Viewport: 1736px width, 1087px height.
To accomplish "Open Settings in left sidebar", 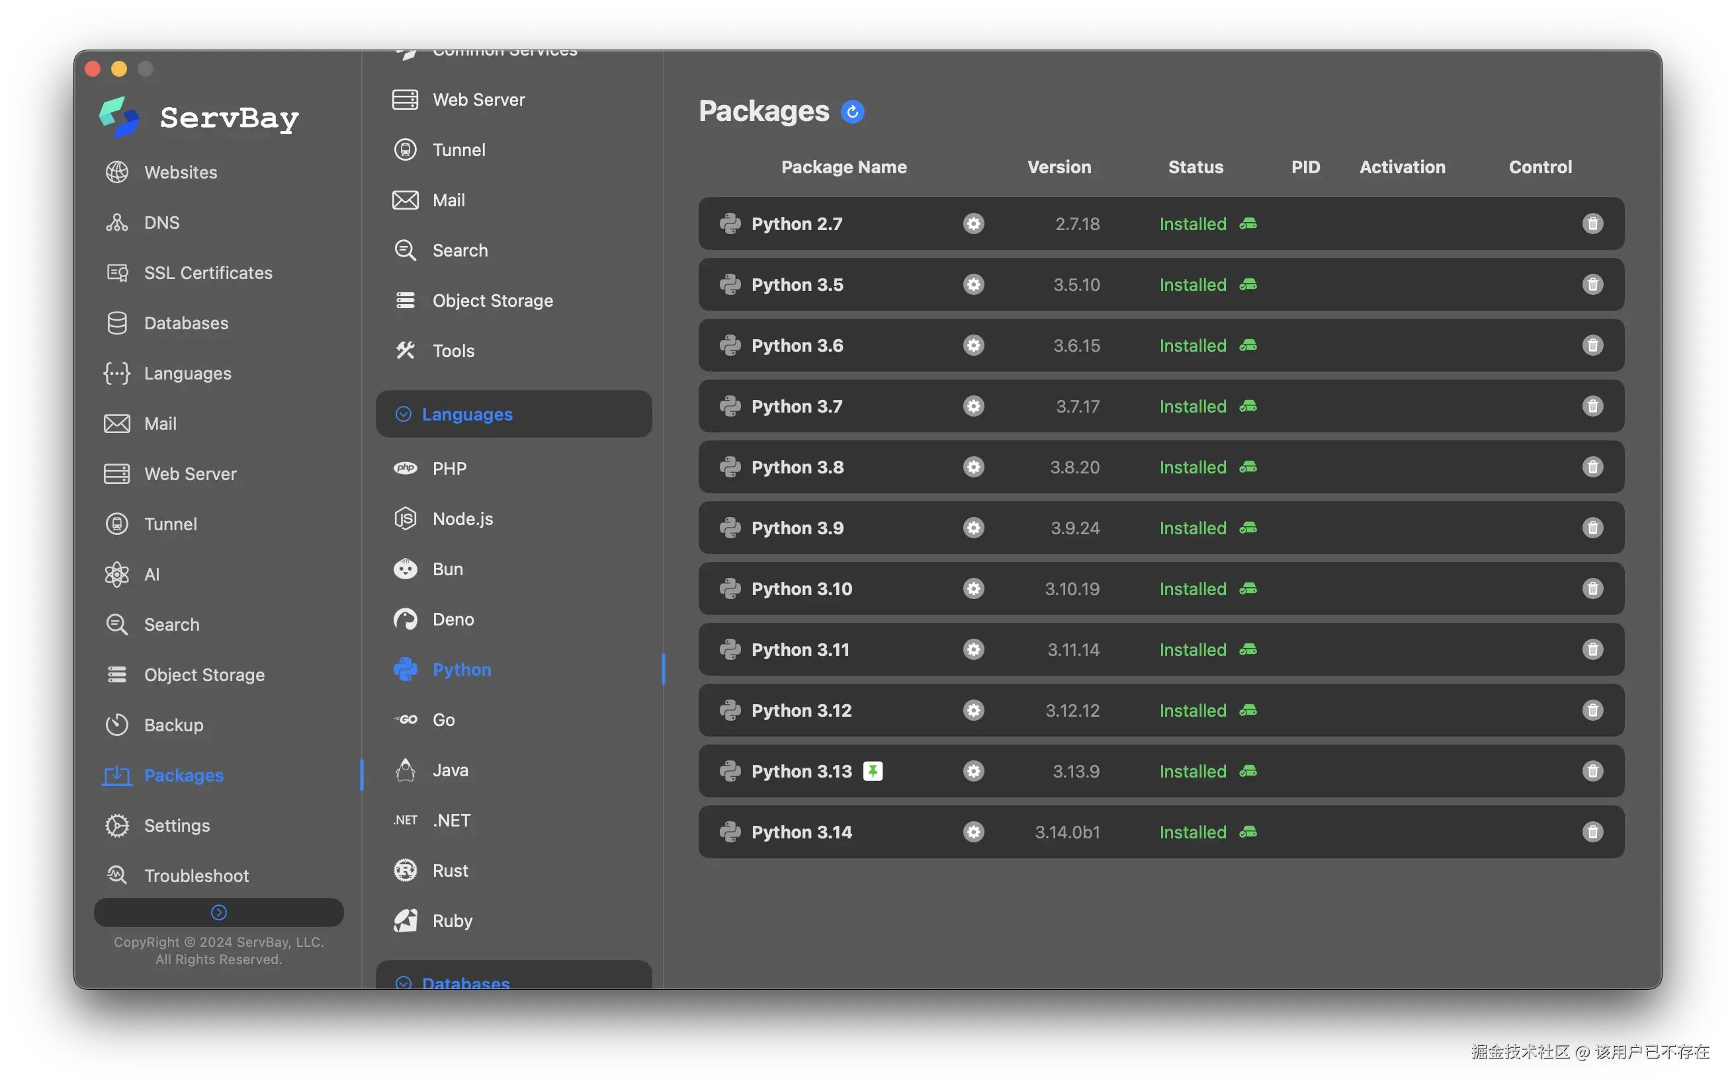I will coord(177,825).
